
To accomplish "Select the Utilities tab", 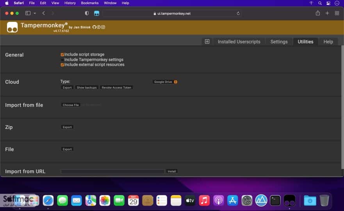I will click(305, 42).
